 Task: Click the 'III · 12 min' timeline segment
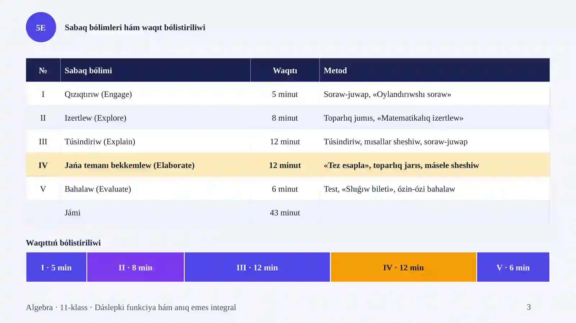[257, 267]
